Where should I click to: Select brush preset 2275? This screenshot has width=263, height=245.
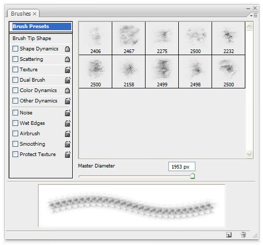click(162, 38)
